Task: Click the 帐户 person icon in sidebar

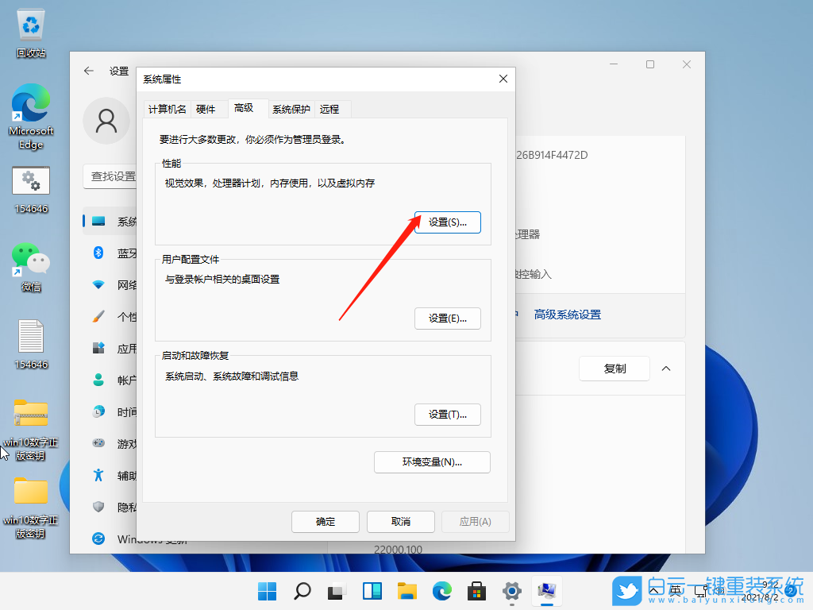Action: (x=99, y=380)
